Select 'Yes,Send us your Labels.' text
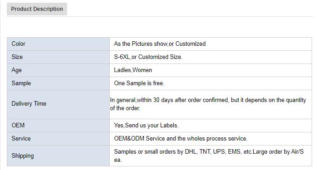Viewport: 318px width, 170px height. pos(146,126)
